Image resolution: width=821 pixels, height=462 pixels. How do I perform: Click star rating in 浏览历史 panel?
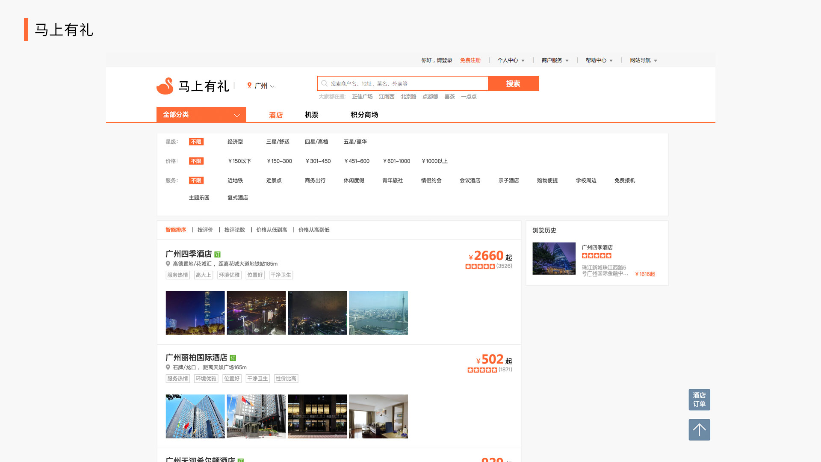pos(597,256)
